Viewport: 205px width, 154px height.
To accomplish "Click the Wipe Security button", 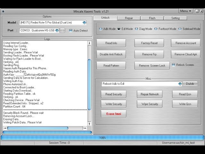I will (150, 104).
